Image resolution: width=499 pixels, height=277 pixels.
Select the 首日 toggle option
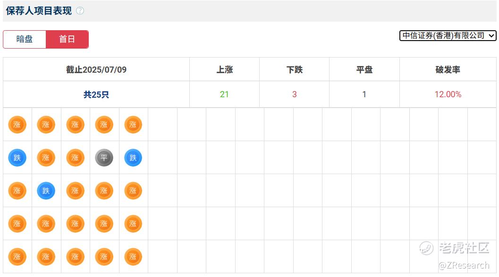click(67, 39)
